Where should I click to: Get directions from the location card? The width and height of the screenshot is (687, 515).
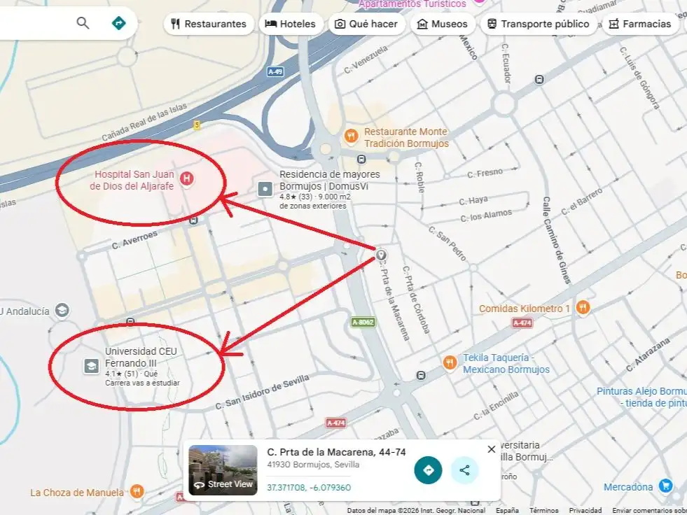428,470
